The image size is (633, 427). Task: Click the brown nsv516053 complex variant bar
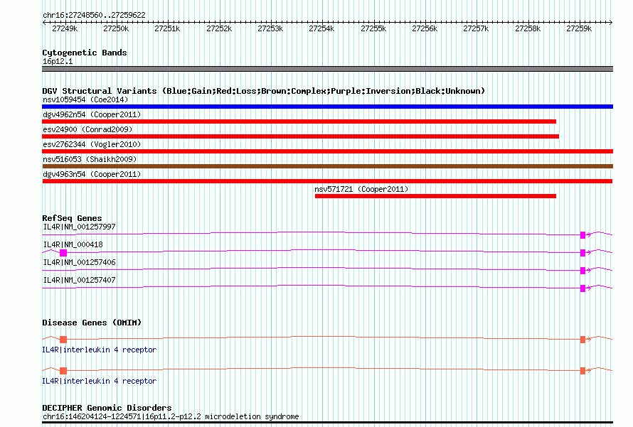coord(327,166)
